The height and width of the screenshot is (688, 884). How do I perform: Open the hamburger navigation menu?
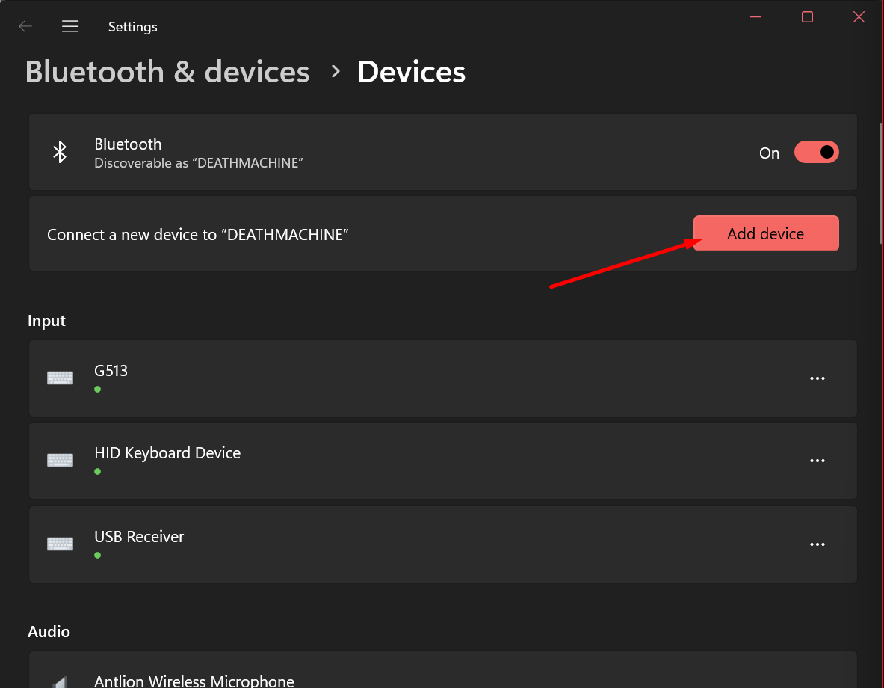pos(70,27)
